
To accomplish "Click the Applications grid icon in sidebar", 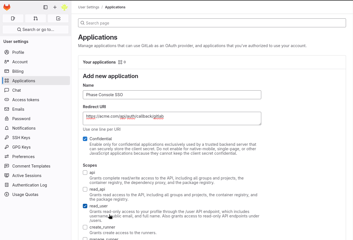I will tap(7, 81).
